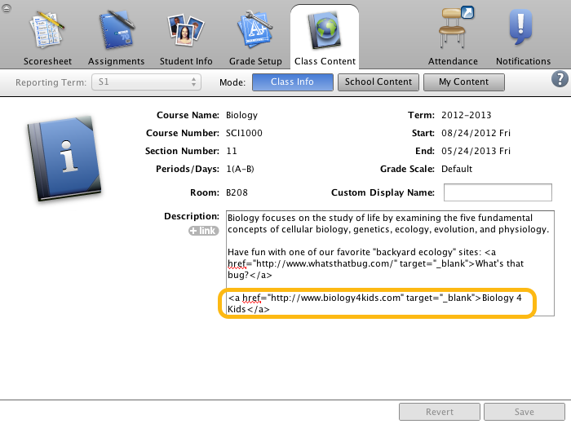Click the biology4kids.com URL text
Viewport: 571px width, 424px height.
[x=335, y=298]
